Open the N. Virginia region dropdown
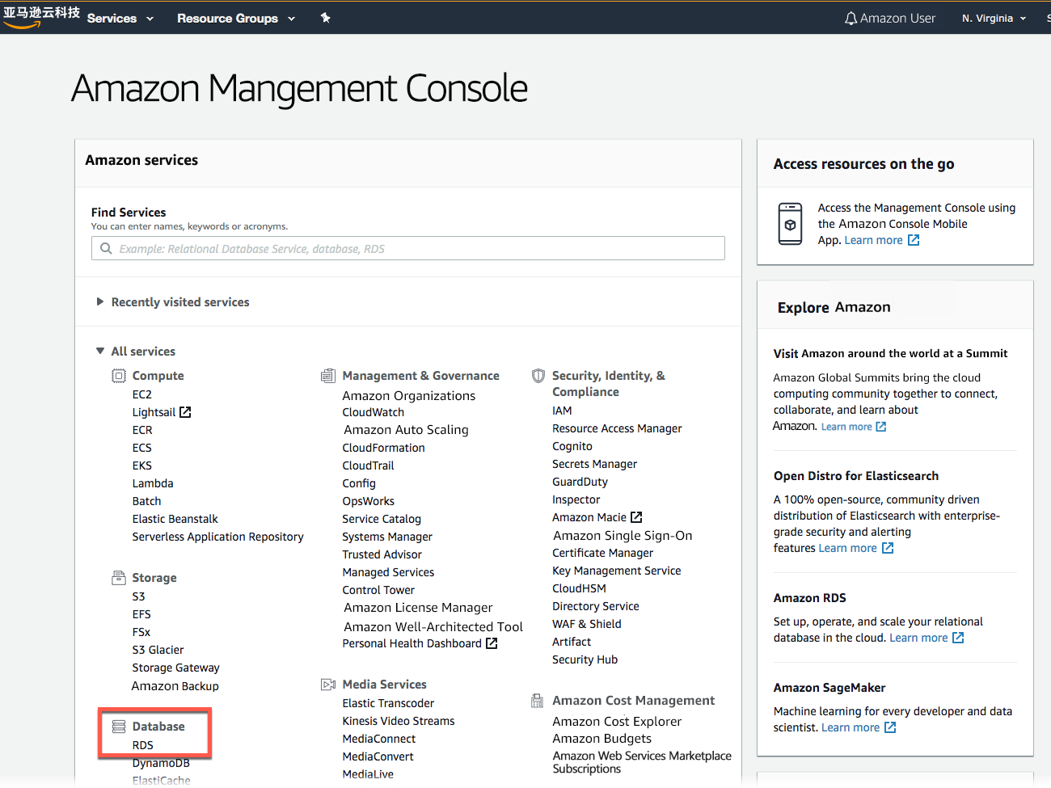1051x788 pixels. click(x=992, y=18)
